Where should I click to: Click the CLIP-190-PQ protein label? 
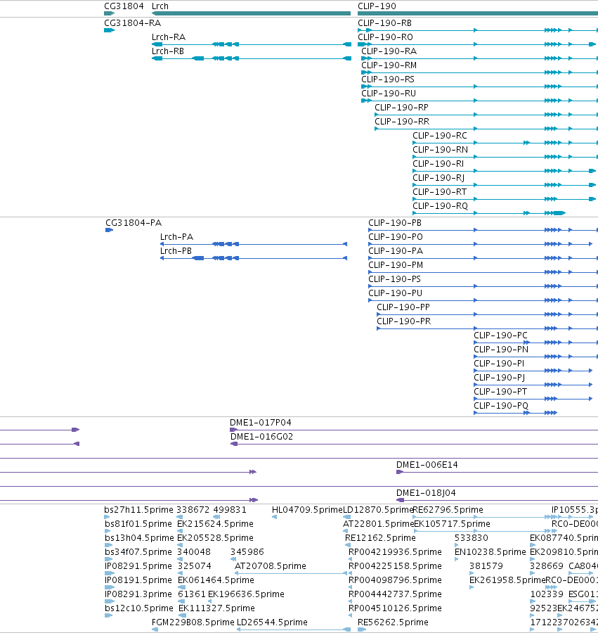point(501,406)
